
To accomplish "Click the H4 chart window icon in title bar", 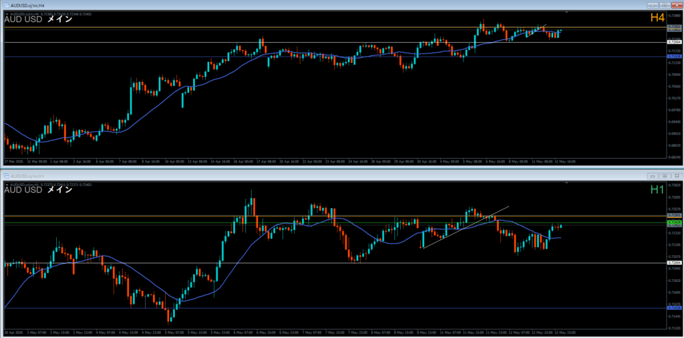I will [7, 5].
